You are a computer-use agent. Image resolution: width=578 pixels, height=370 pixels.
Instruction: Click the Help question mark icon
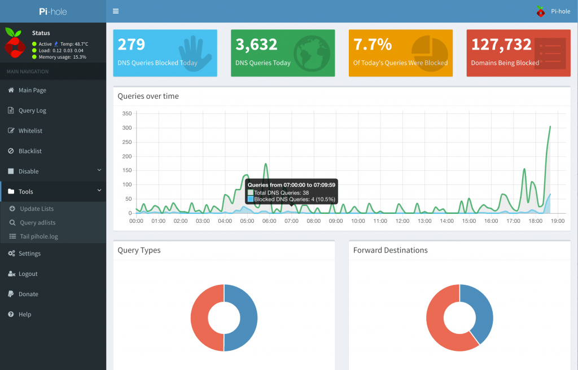pos(11,315)
